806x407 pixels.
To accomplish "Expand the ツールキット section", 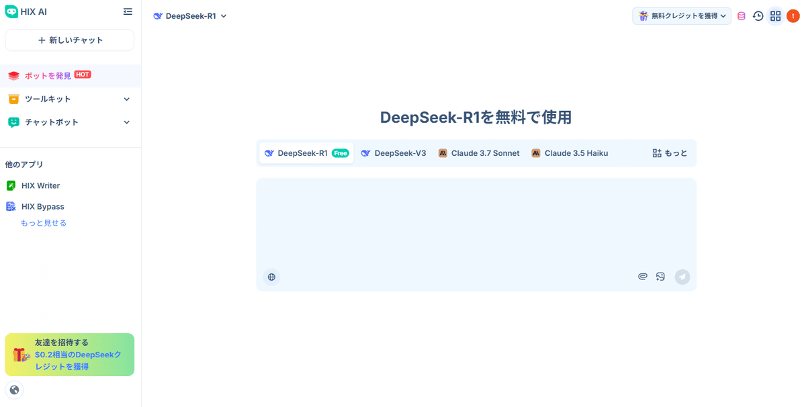I will (x=70, y=99).
